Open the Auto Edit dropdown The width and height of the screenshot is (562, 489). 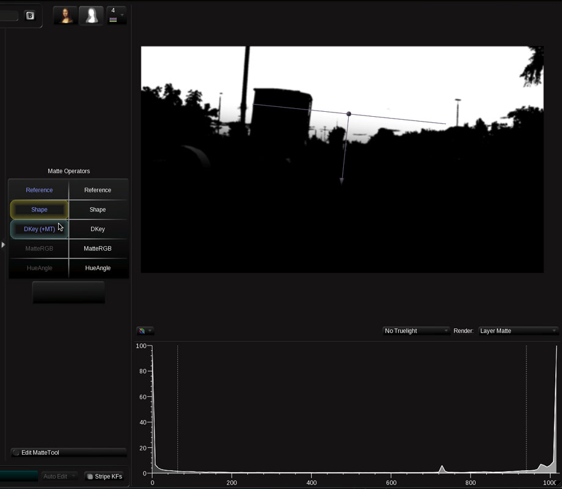(x=59, y=476)
